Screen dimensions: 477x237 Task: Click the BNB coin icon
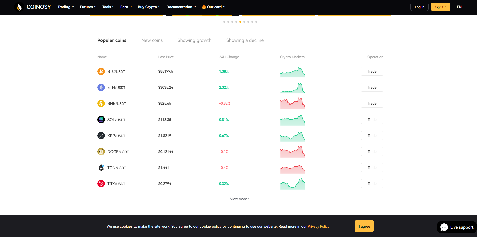pos(101,103)
